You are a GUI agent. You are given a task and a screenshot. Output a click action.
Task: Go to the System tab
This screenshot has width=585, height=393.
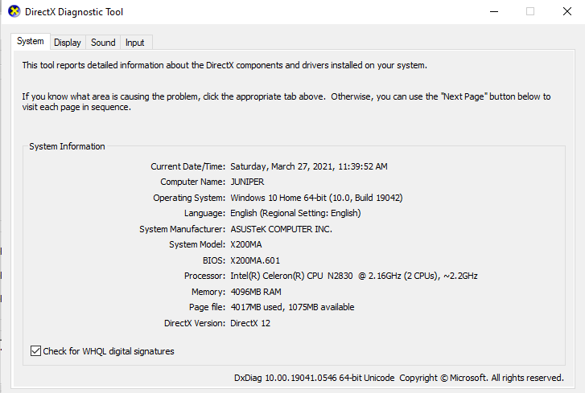point(31,42)
